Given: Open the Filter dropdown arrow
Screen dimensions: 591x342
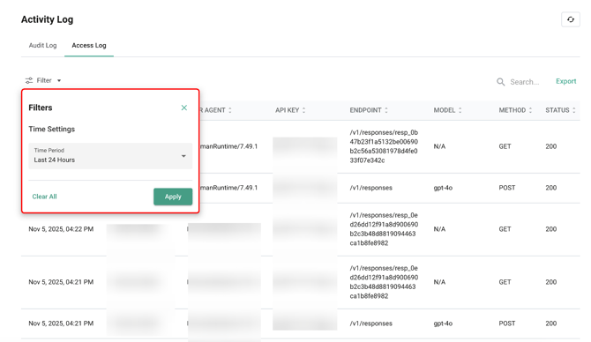Looking at the screenshot, I should [x=59, y=80].
